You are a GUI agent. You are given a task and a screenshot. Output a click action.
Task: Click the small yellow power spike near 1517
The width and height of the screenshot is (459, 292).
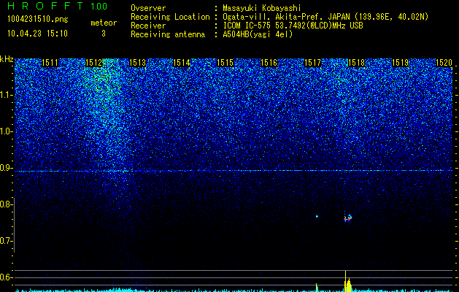pyautogui.click(x=317, y=288)
